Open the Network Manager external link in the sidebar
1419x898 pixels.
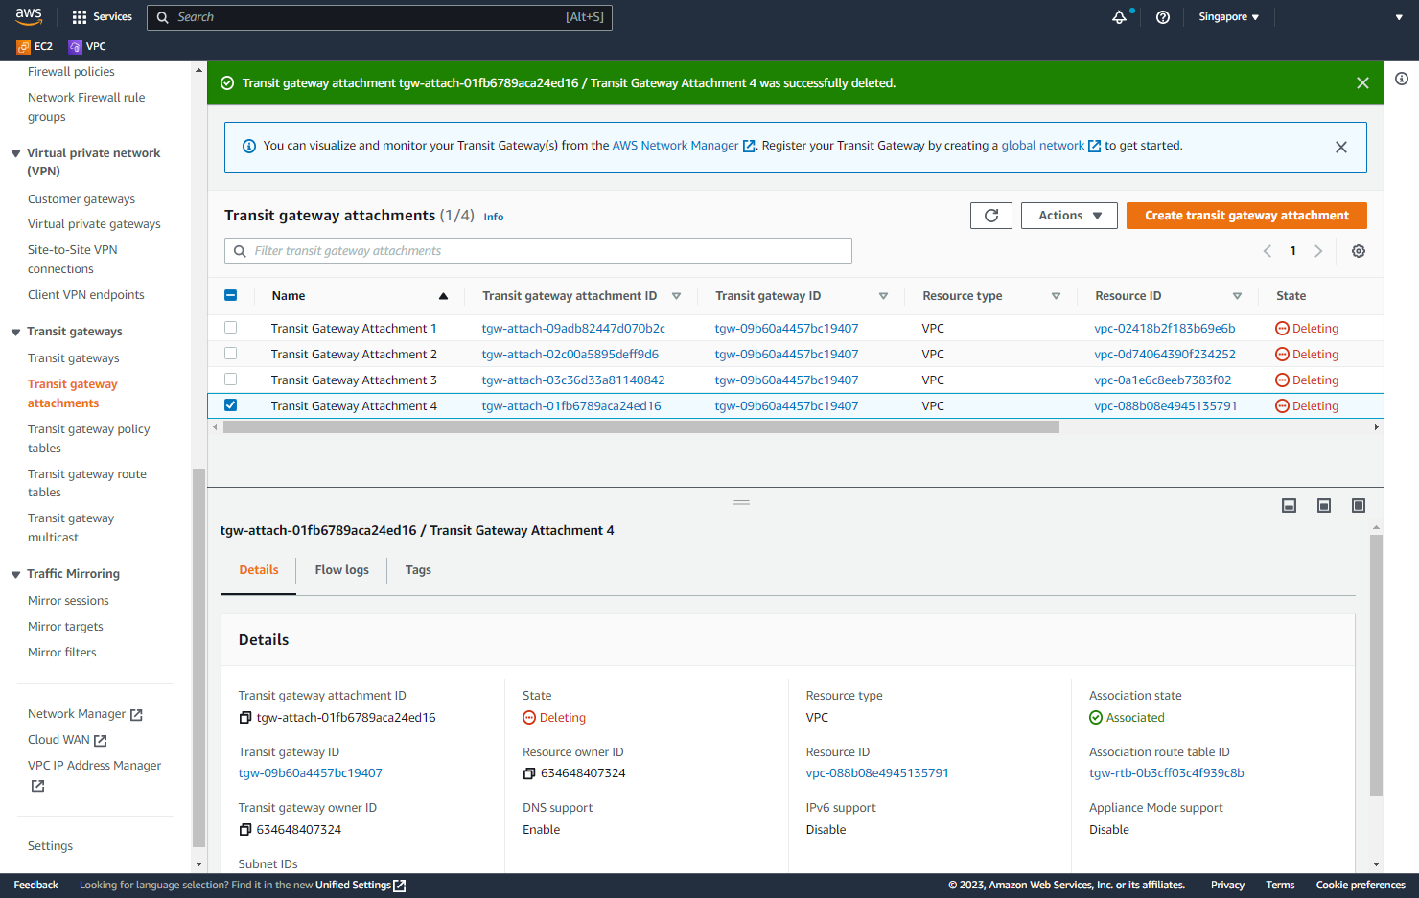tap(85, 714)
